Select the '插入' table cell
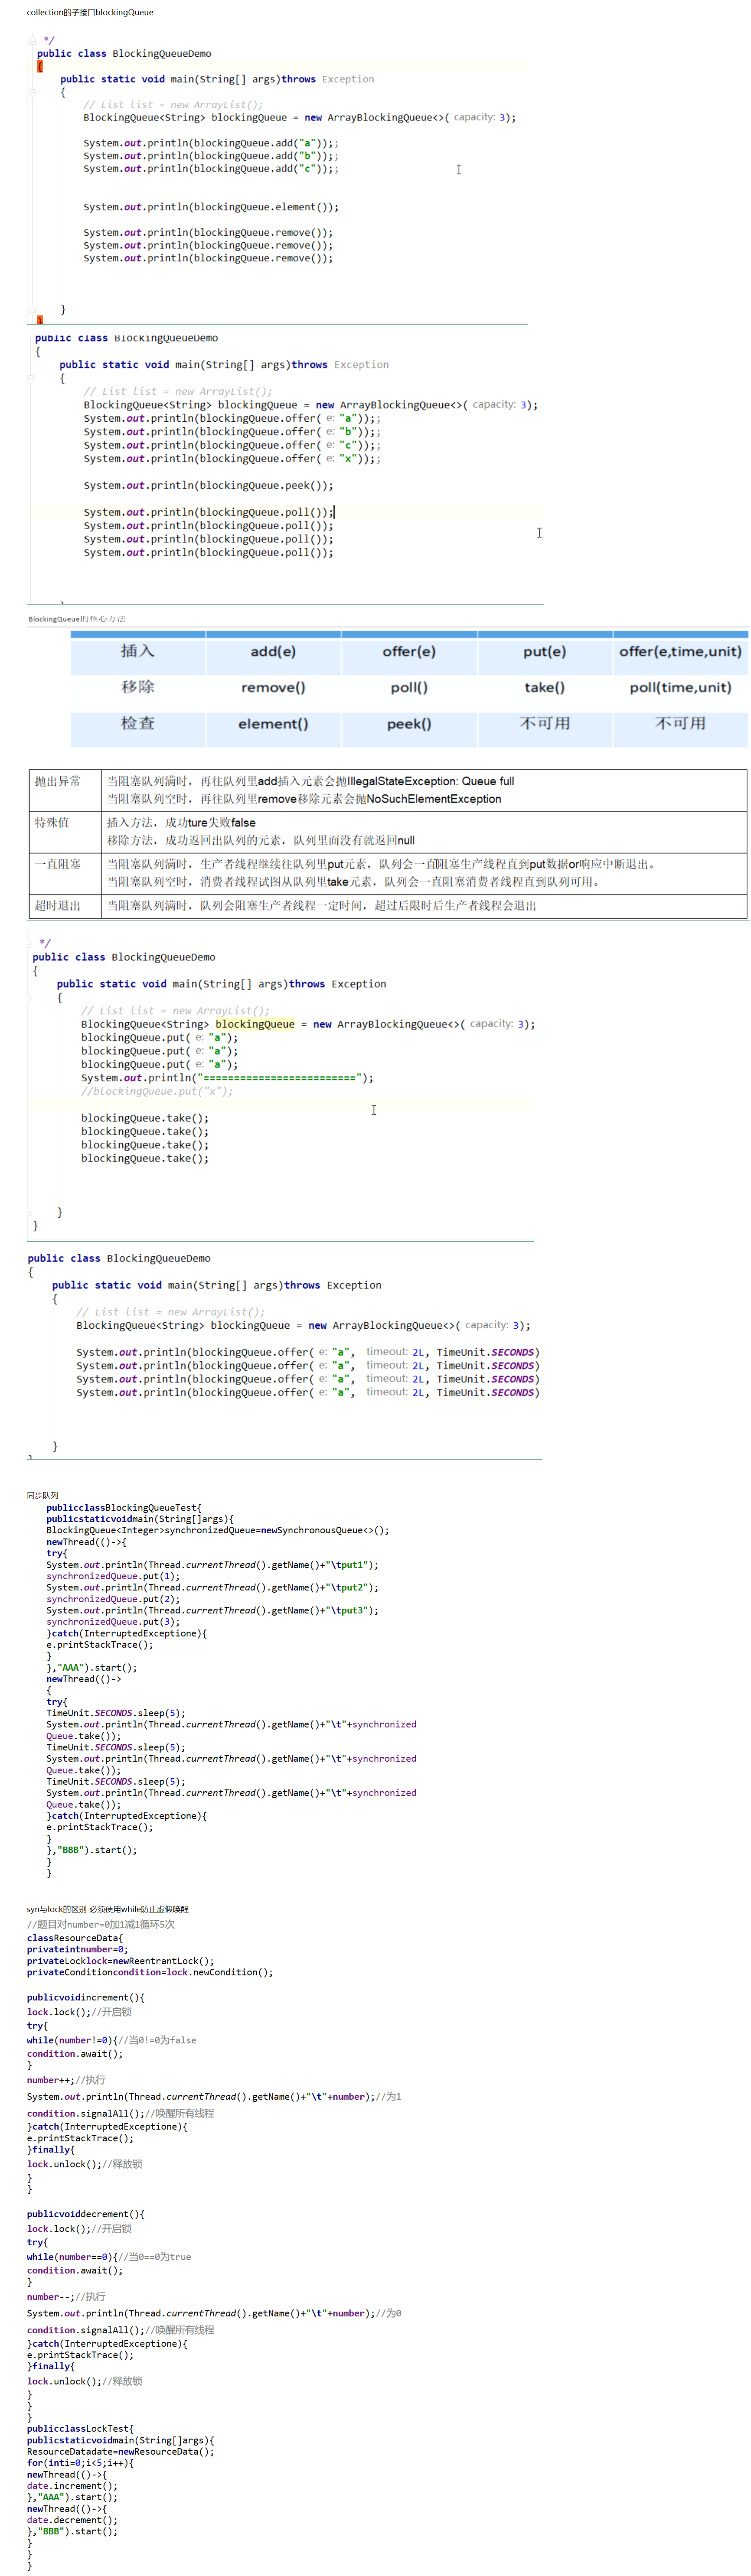Image resolution: width=751 pixels, height=2576 pixels. (x=138, y=651)
